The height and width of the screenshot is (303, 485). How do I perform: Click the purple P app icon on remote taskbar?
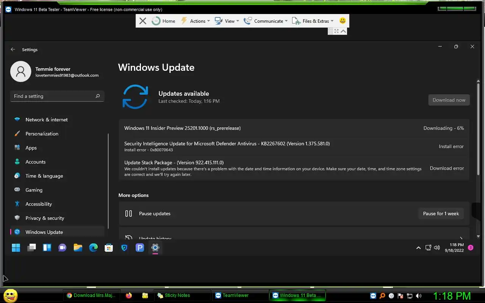140,248
